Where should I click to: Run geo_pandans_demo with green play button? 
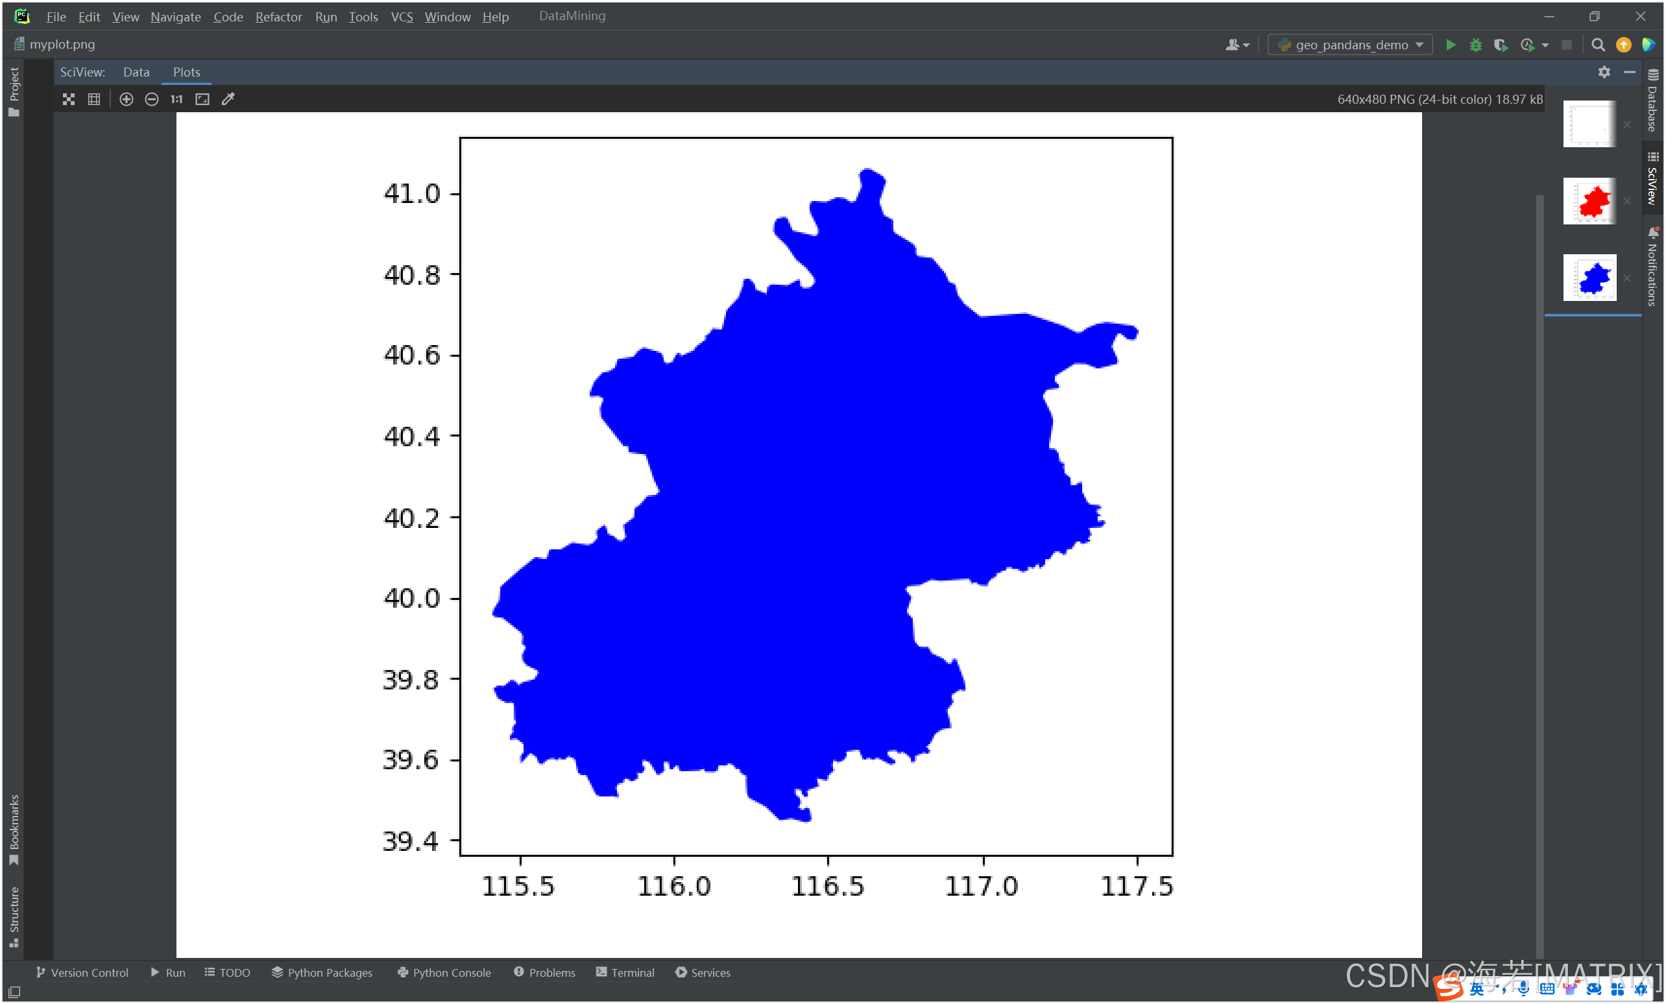pyautogui.click(x=1451, y=45)
